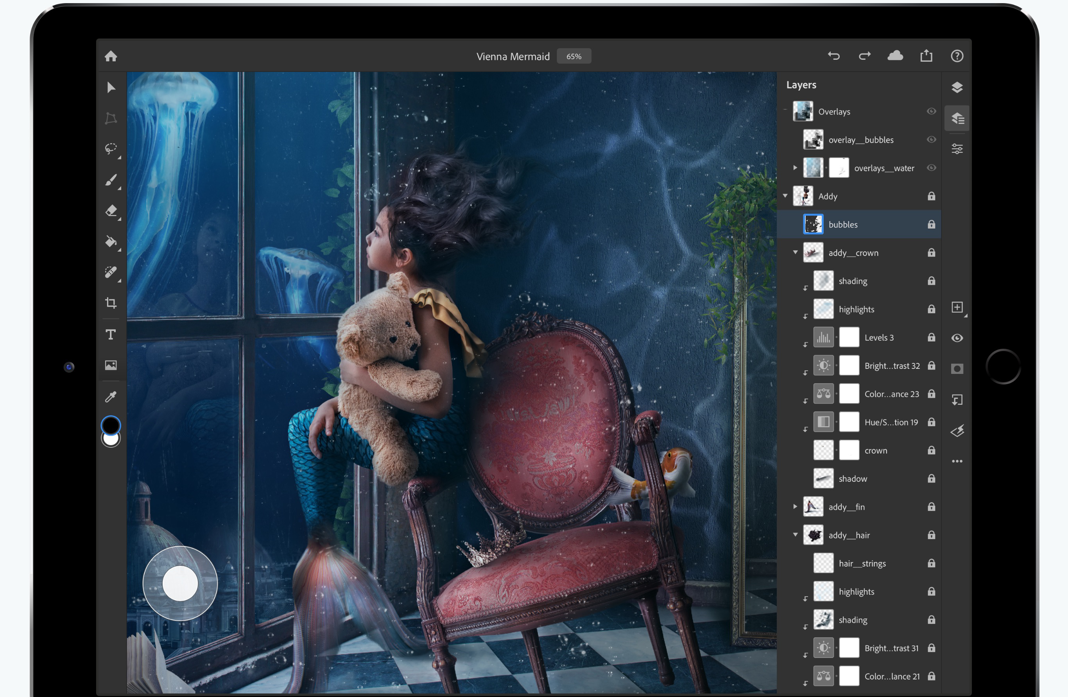1068x697 pixels.
Task: Choose the Eraser tool
Action: click(111, 210)
